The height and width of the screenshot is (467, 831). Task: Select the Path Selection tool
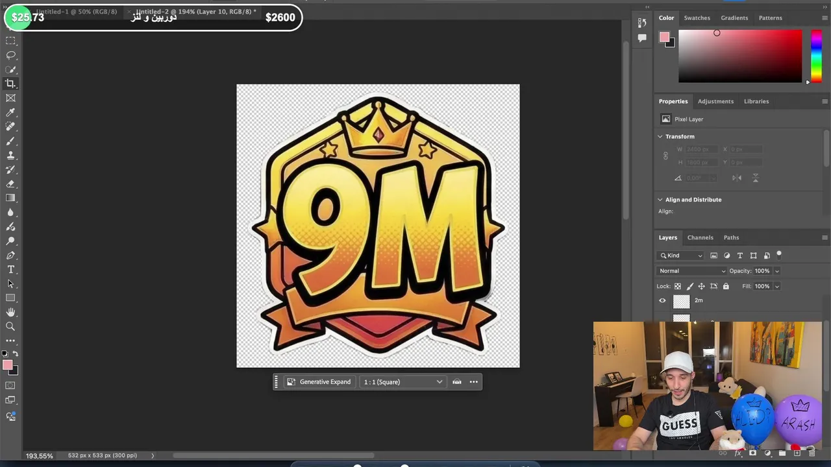pyautogui.click(x=10, y=283)
